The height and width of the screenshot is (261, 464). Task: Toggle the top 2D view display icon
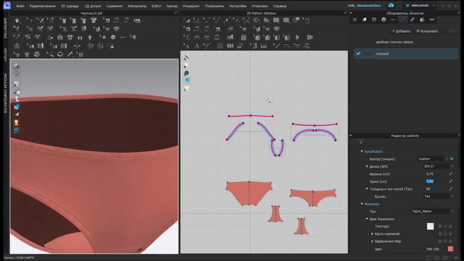[x=186, y=58]
